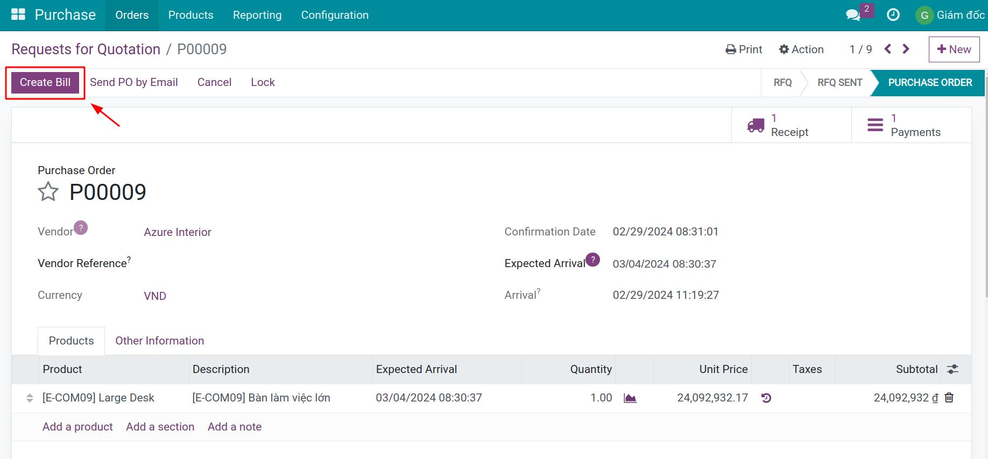Cancel the purchase order
Screen dimensions: 988x459
tap(214, 82)
